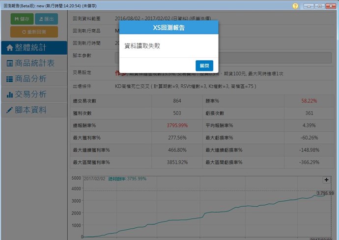Click the calculator icon beside 商品統計表

9,64
